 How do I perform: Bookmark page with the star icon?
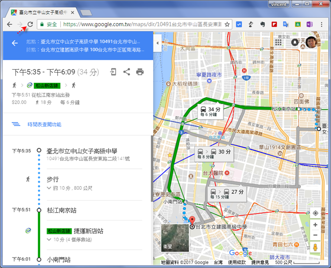227,25
